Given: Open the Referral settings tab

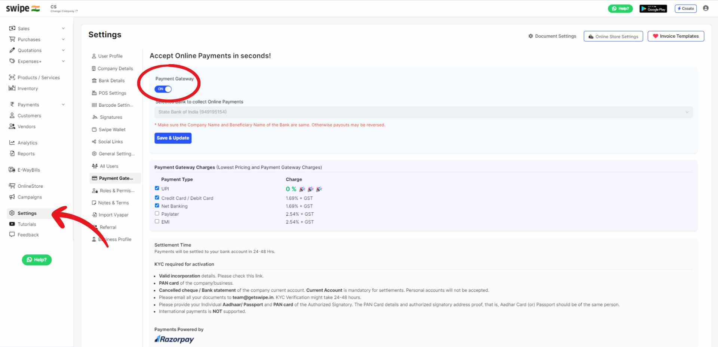Looking at the screenshot, I should click(105, 227).
